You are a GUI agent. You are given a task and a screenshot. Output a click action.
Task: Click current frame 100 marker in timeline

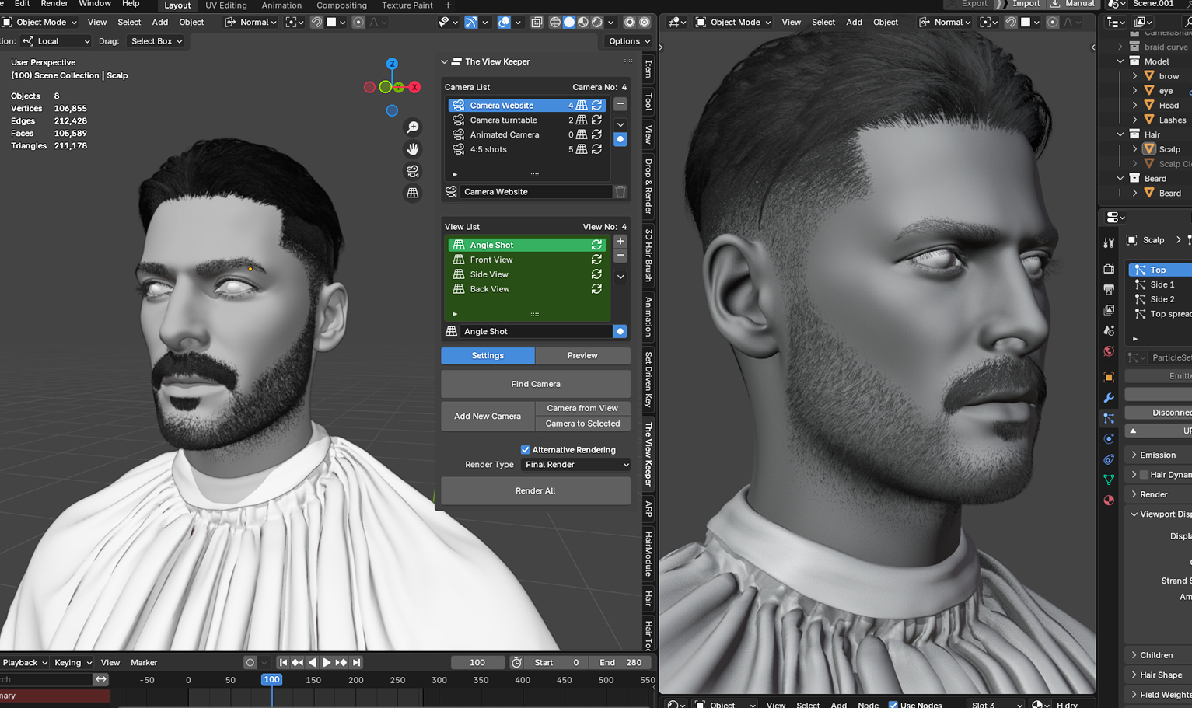(x=271, y=680)
